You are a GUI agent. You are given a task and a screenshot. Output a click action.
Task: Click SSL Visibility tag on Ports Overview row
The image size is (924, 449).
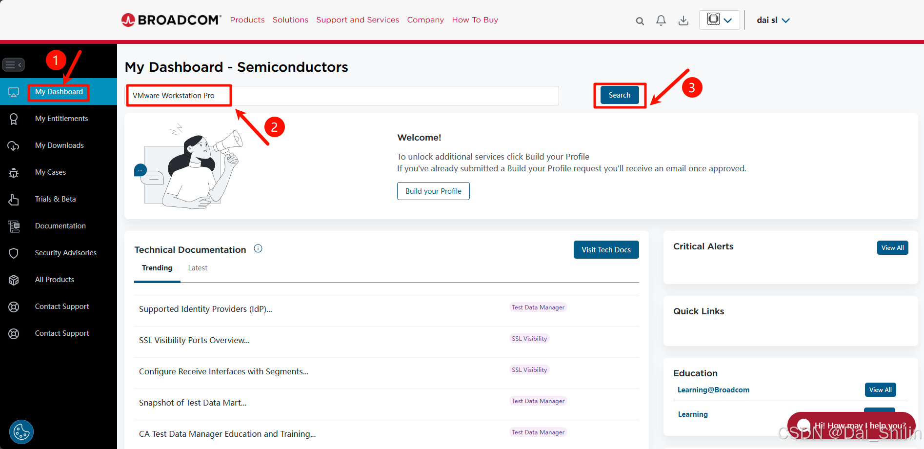click(x=529, y=339)
